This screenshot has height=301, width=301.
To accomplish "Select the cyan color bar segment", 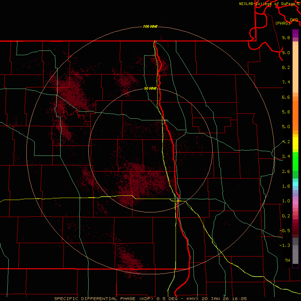I will click(x=295, y=184).
